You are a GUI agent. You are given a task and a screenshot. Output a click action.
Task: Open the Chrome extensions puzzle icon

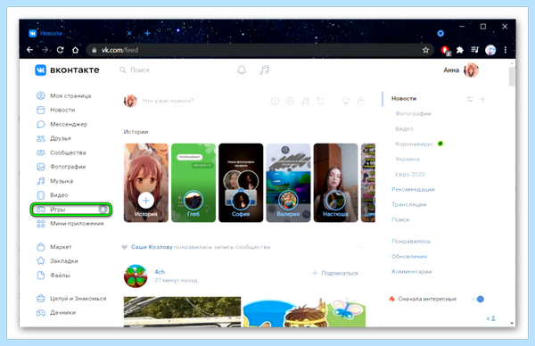tap(460, 50)
